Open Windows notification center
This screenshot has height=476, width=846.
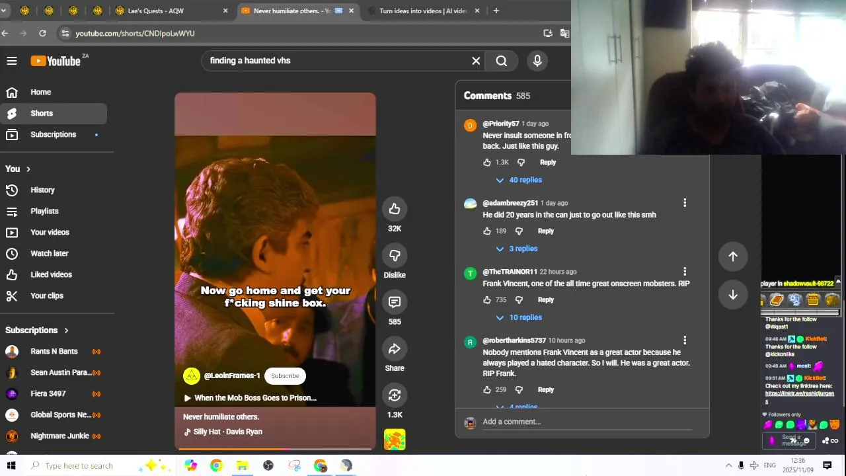coord(827,465)
